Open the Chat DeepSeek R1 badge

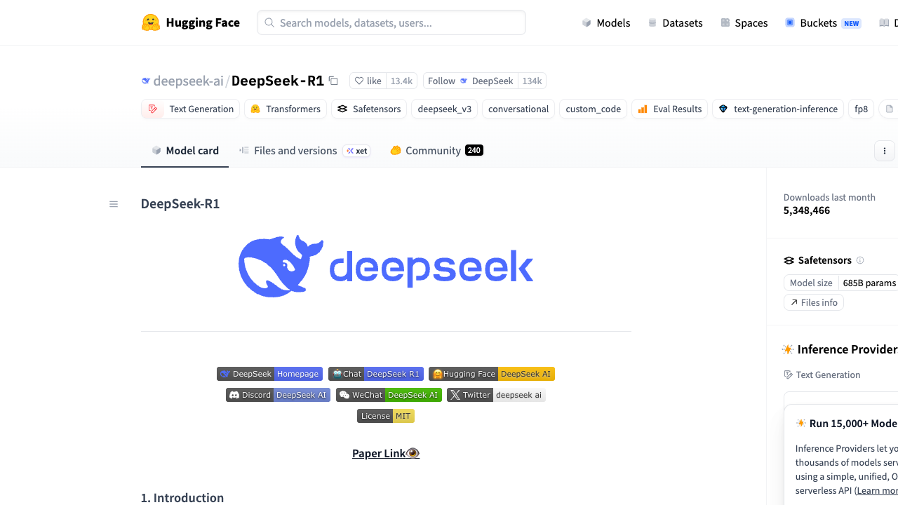tap(376, 374)
